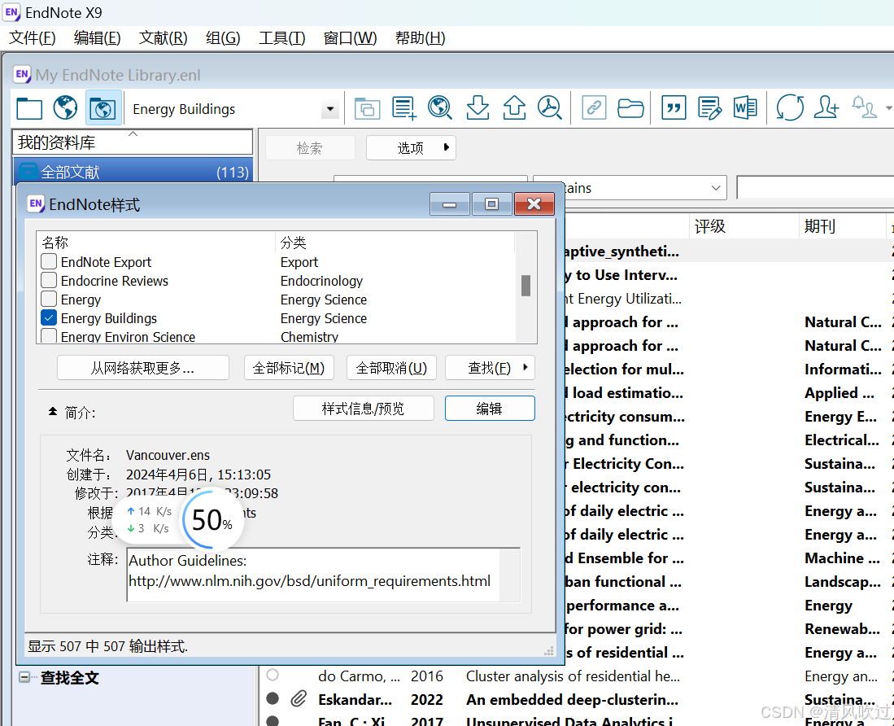The image size is (894, 726).
Task: Click the export upload arrow icon
Action: click(x=514, y=107)
